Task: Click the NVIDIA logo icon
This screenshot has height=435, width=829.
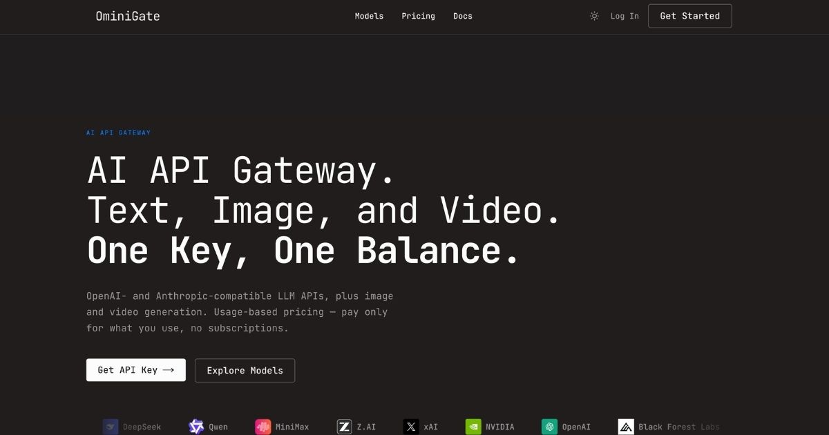Action: coord(473,427)
